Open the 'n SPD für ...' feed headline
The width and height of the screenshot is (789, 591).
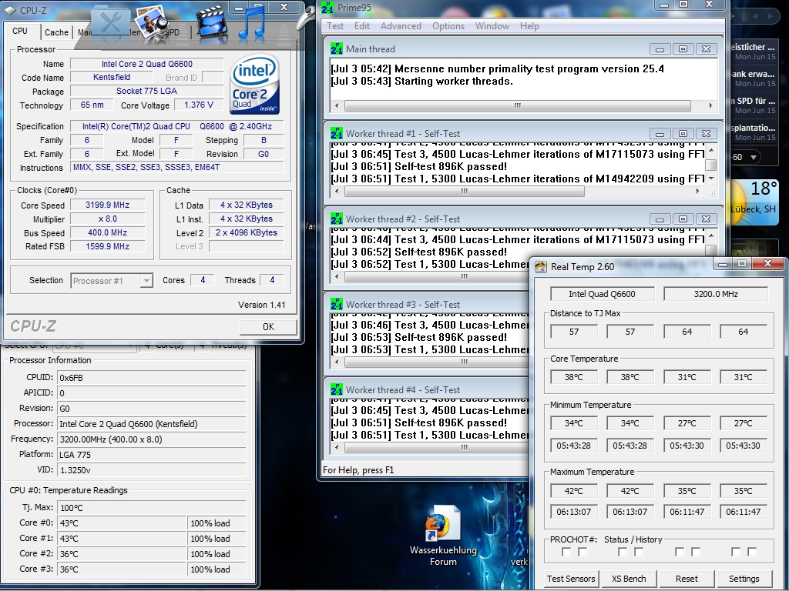click(753, 101)
